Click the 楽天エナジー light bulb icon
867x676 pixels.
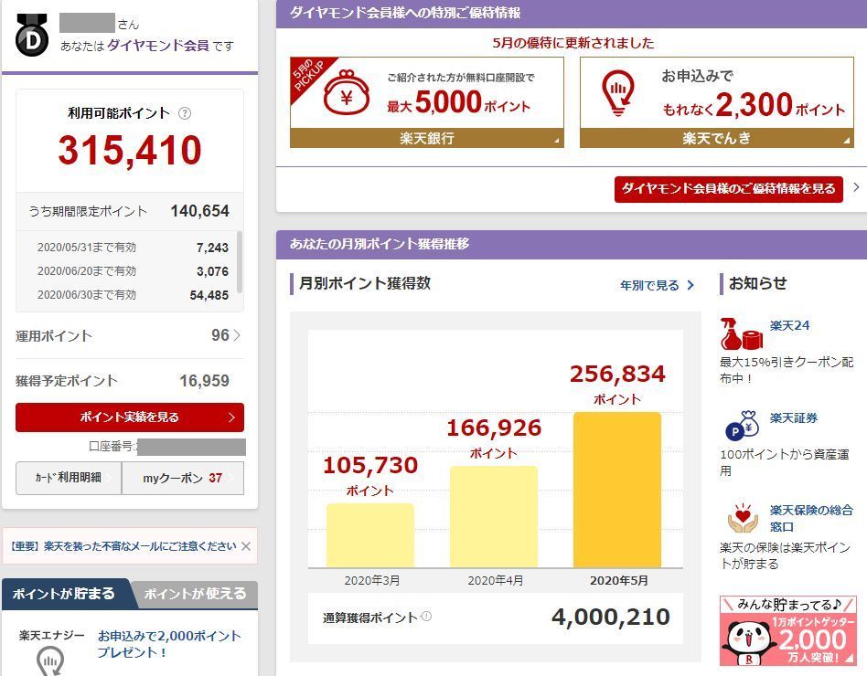coord(50,661)
